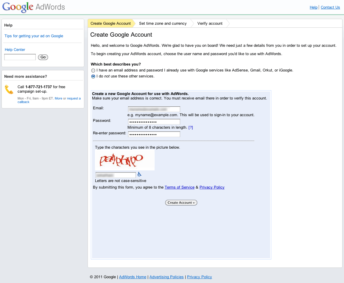Focus the Help Center search box

pyautogui.click(x=20, y=57)
